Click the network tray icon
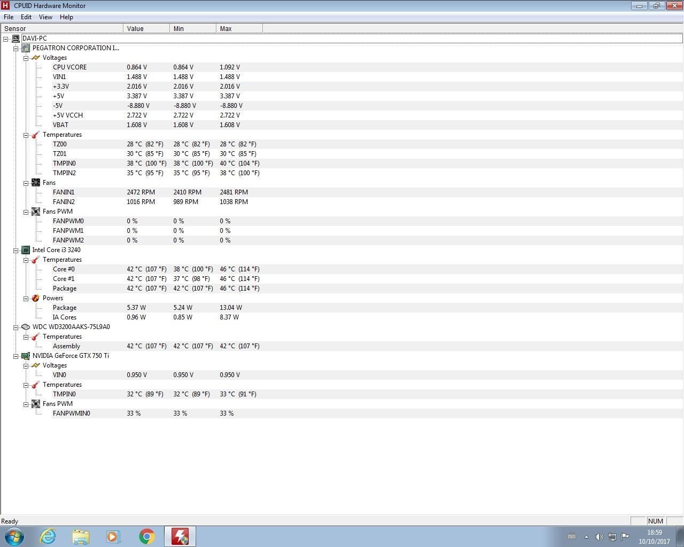Screen dimensions: 684x547 (x=612, y=537)
